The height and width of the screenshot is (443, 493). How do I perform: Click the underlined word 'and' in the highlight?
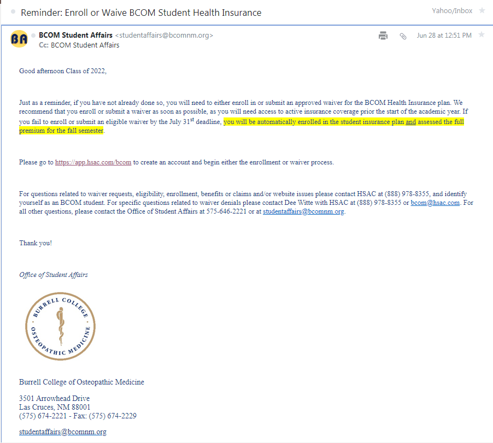[410, 122]
